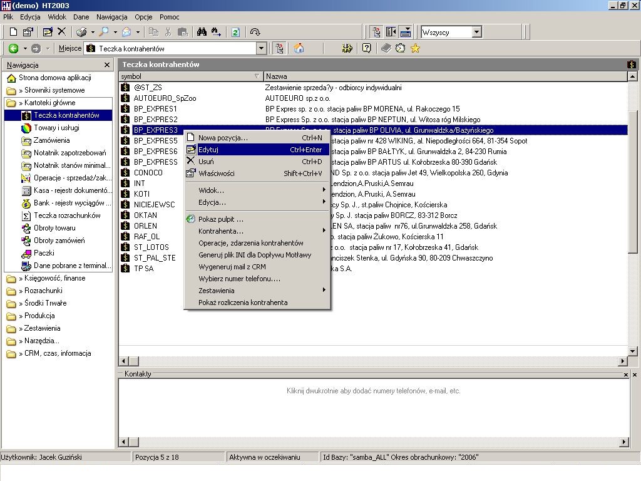Select Pokaż rozliczenia kontrahenta entry
This screenshot has height=481, width=641.
click(257, 303)
